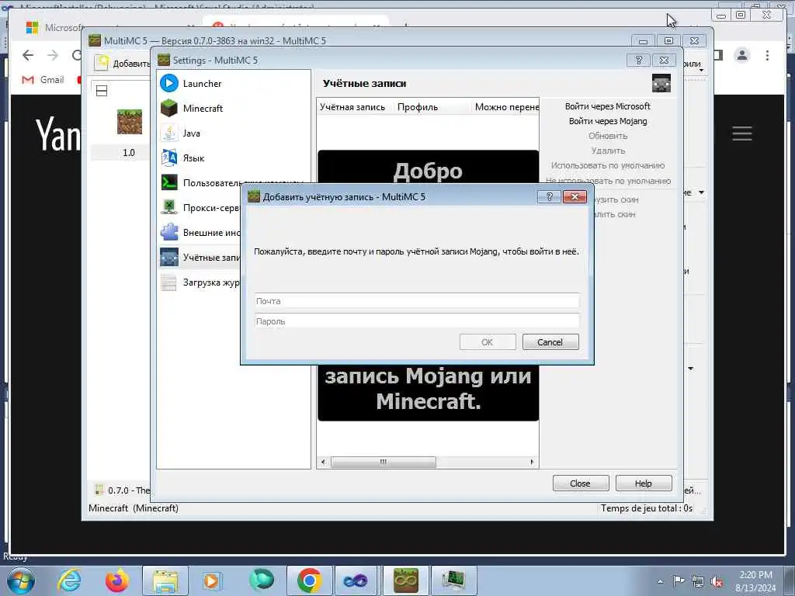Click the help button in add-account dialog

[549, 196]
